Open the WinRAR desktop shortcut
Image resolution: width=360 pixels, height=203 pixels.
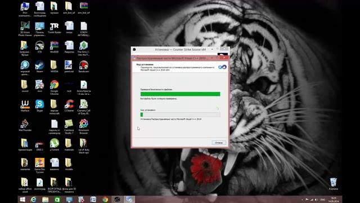[55, 47]
